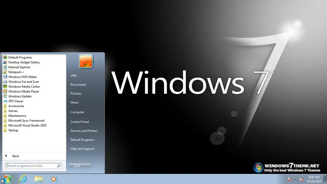This screenshot has height=184, width=327.
Task: Expand Microsoft Sync Framework folder
Action: [x=26, y=121]
